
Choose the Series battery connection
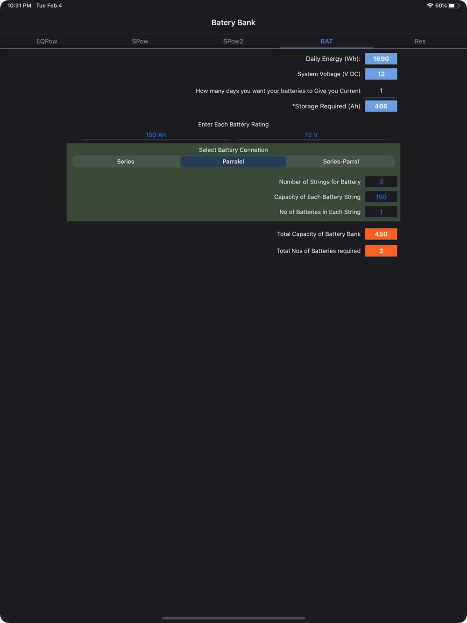click(x=126, y=162)
